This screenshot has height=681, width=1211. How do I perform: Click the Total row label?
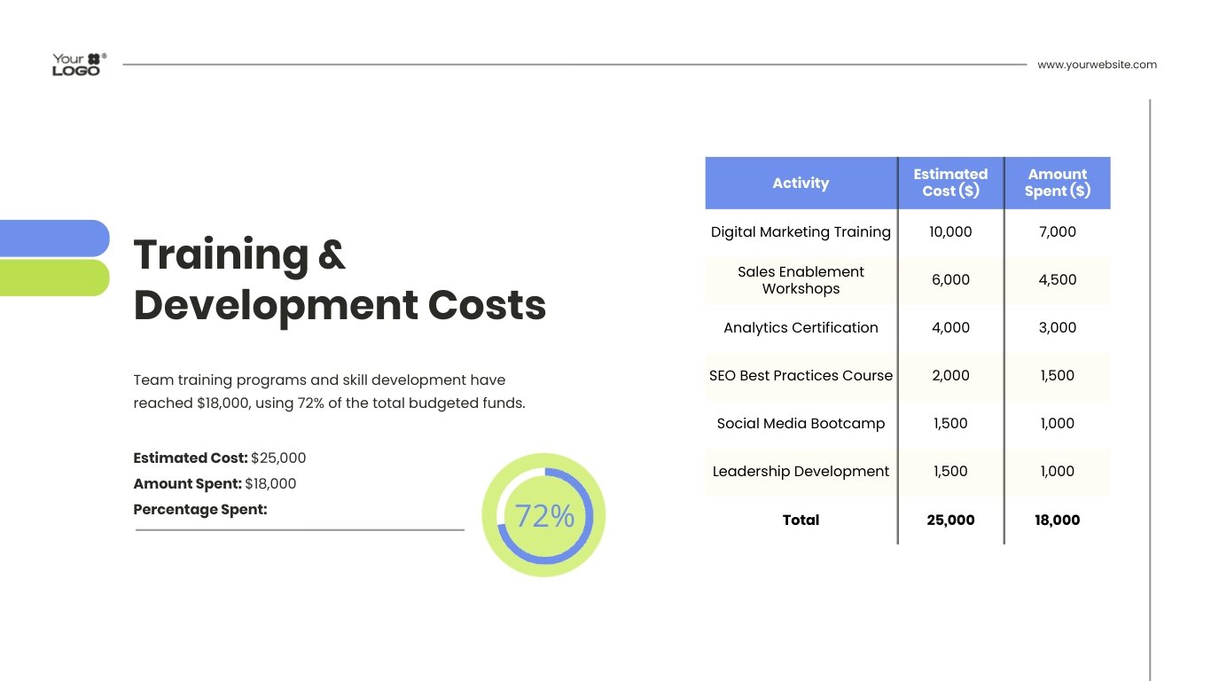(x=801, y=520)
